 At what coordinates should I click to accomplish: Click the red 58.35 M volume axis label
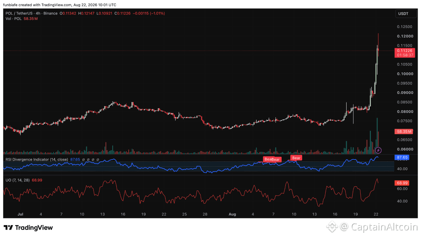click(404, 131)
